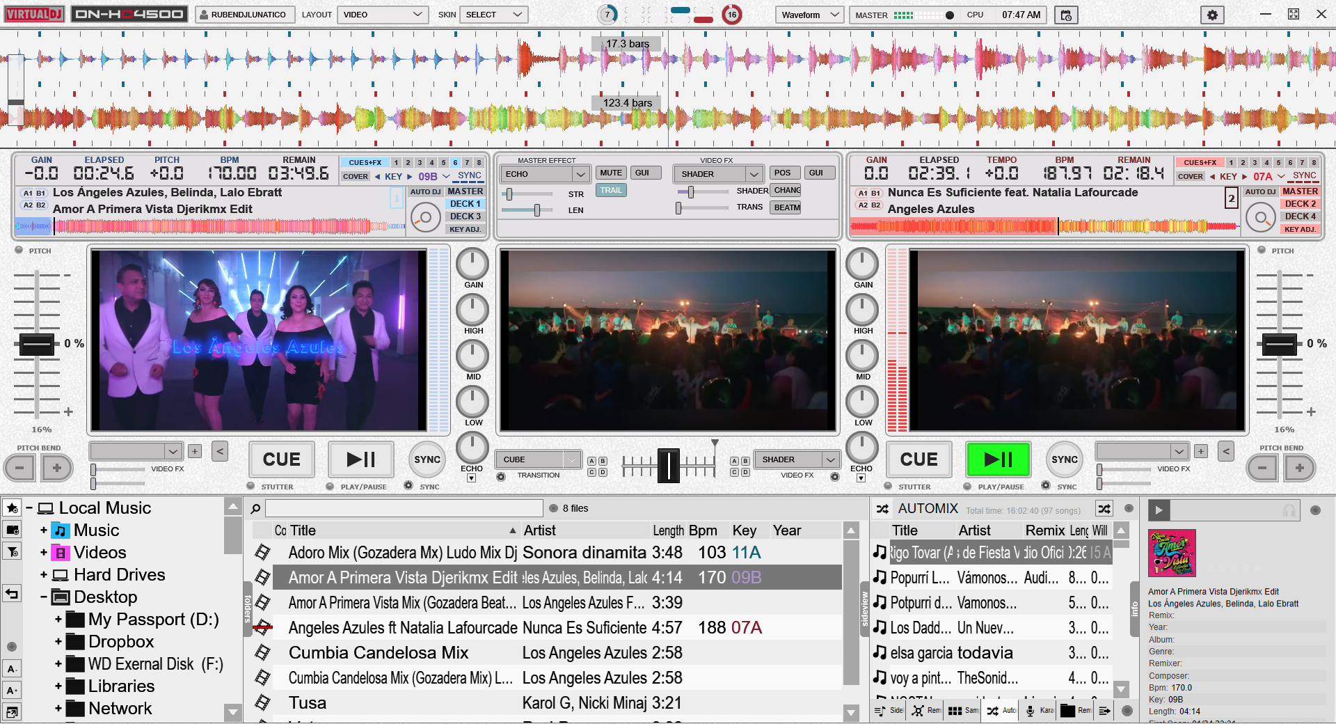This screenshot has height=724, width=1336.
Task: Click the video crossfader handle
Action: coord(668,466)
